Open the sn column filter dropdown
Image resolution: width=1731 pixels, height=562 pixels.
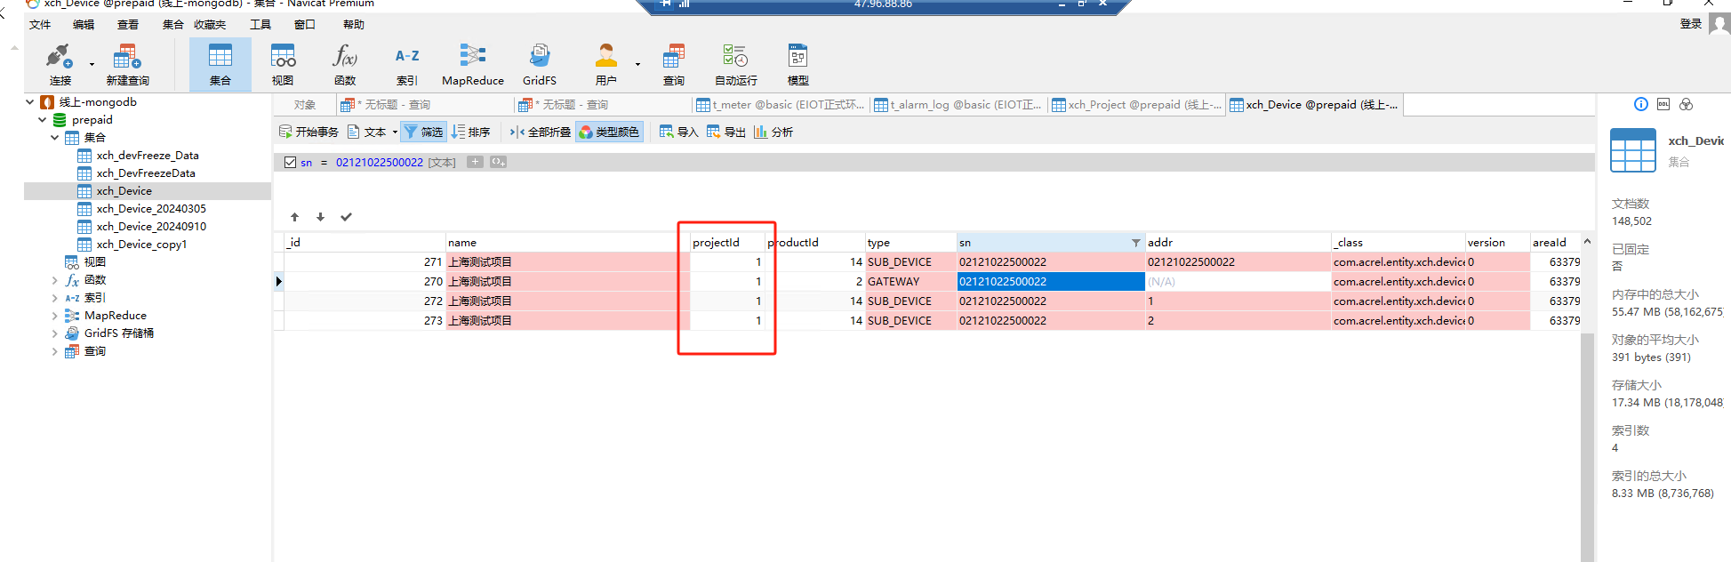click(x=1135, y=243)
